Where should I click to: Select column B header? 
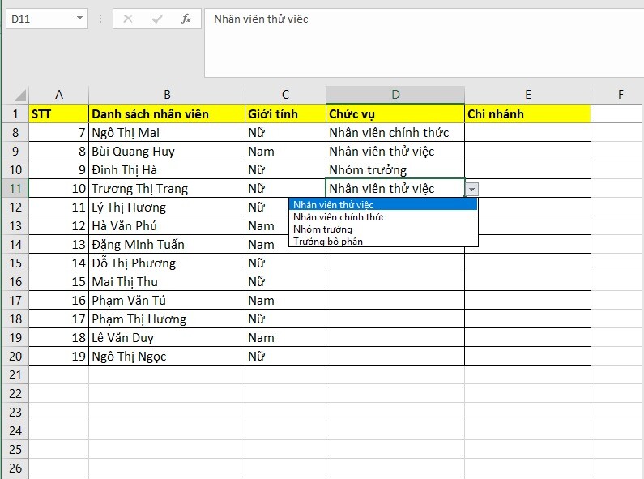coord(167,95)
